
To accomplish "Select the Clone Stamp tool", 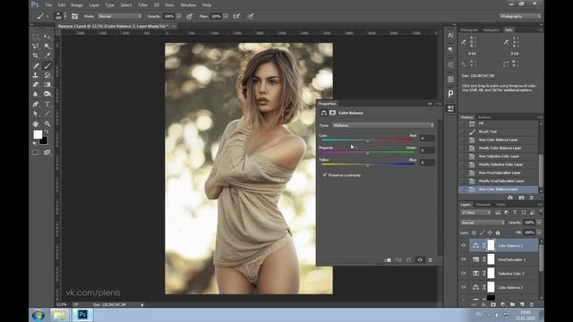I will pyautogui.click(x=36, y=75).
